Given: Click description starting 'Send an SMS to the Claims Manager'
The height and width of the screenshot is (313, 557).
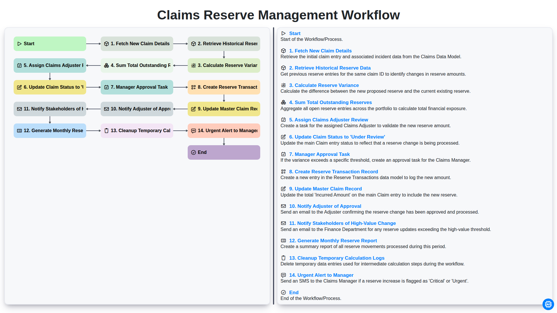Looking at the screenshot, I should [375, 281].
